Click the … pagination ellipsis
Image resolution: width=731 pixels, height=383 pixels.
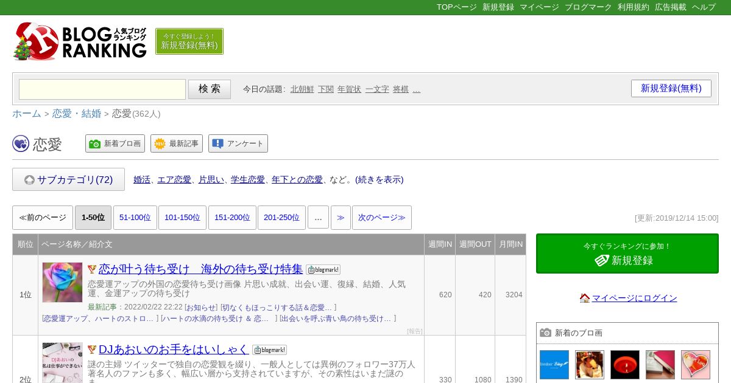pyautogui.click(x=318, y=218)
